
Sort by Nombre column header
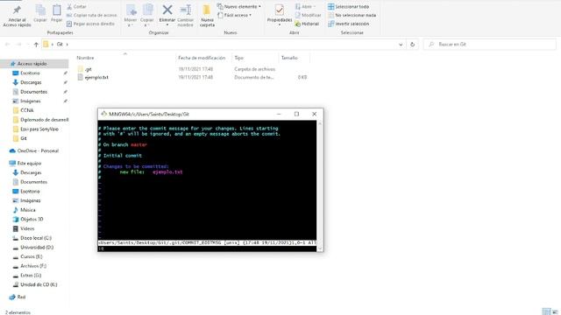coord(85,58)
